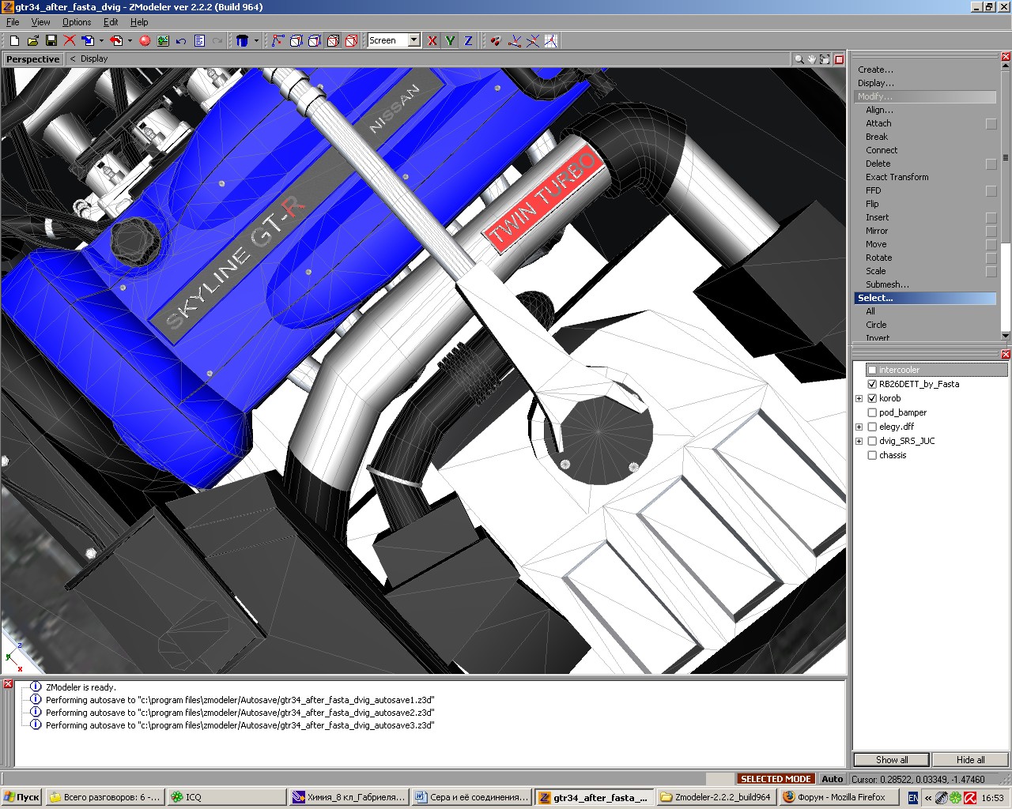Click the first pivot helper icon in the toolbar
Image resolution: width=1012 pixels, height=809 pixels.
click(515, 40)
